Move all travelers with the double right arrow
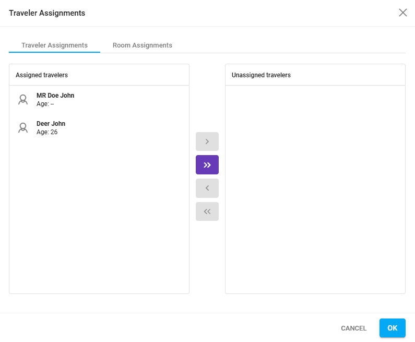415x342 pixels. (207, 165)
